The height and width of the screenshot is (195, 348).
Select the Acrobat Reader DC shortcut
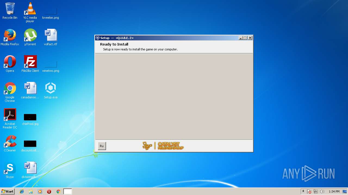click(x=10, y=119)
